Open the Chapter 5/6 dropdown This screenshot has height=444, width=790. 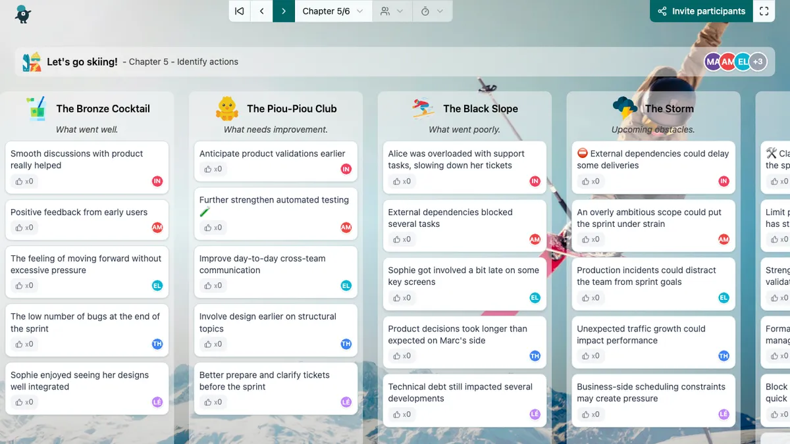332,11
